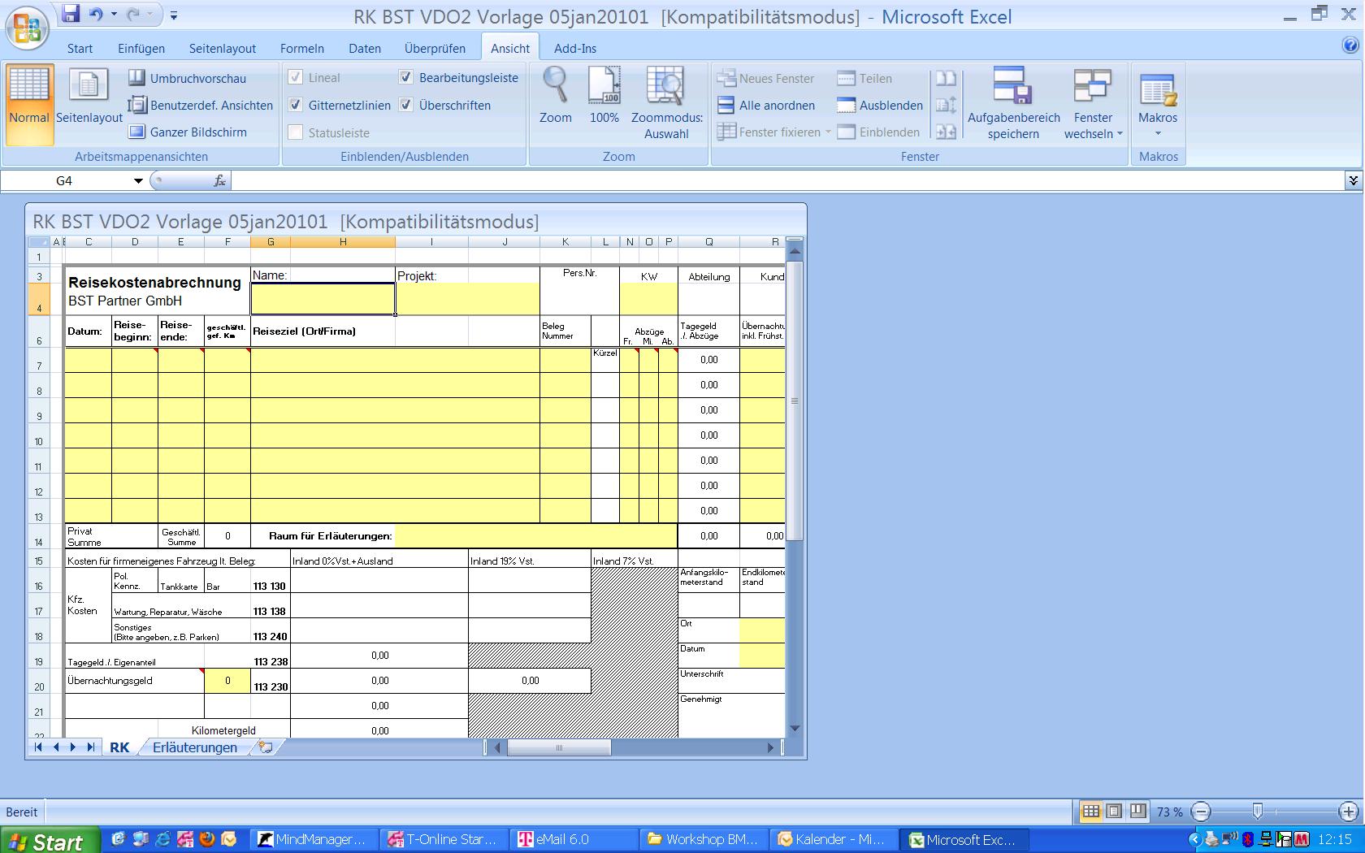Undo the last action
This screenshot has width=1365, height=853.
click(x=96, y=14)
